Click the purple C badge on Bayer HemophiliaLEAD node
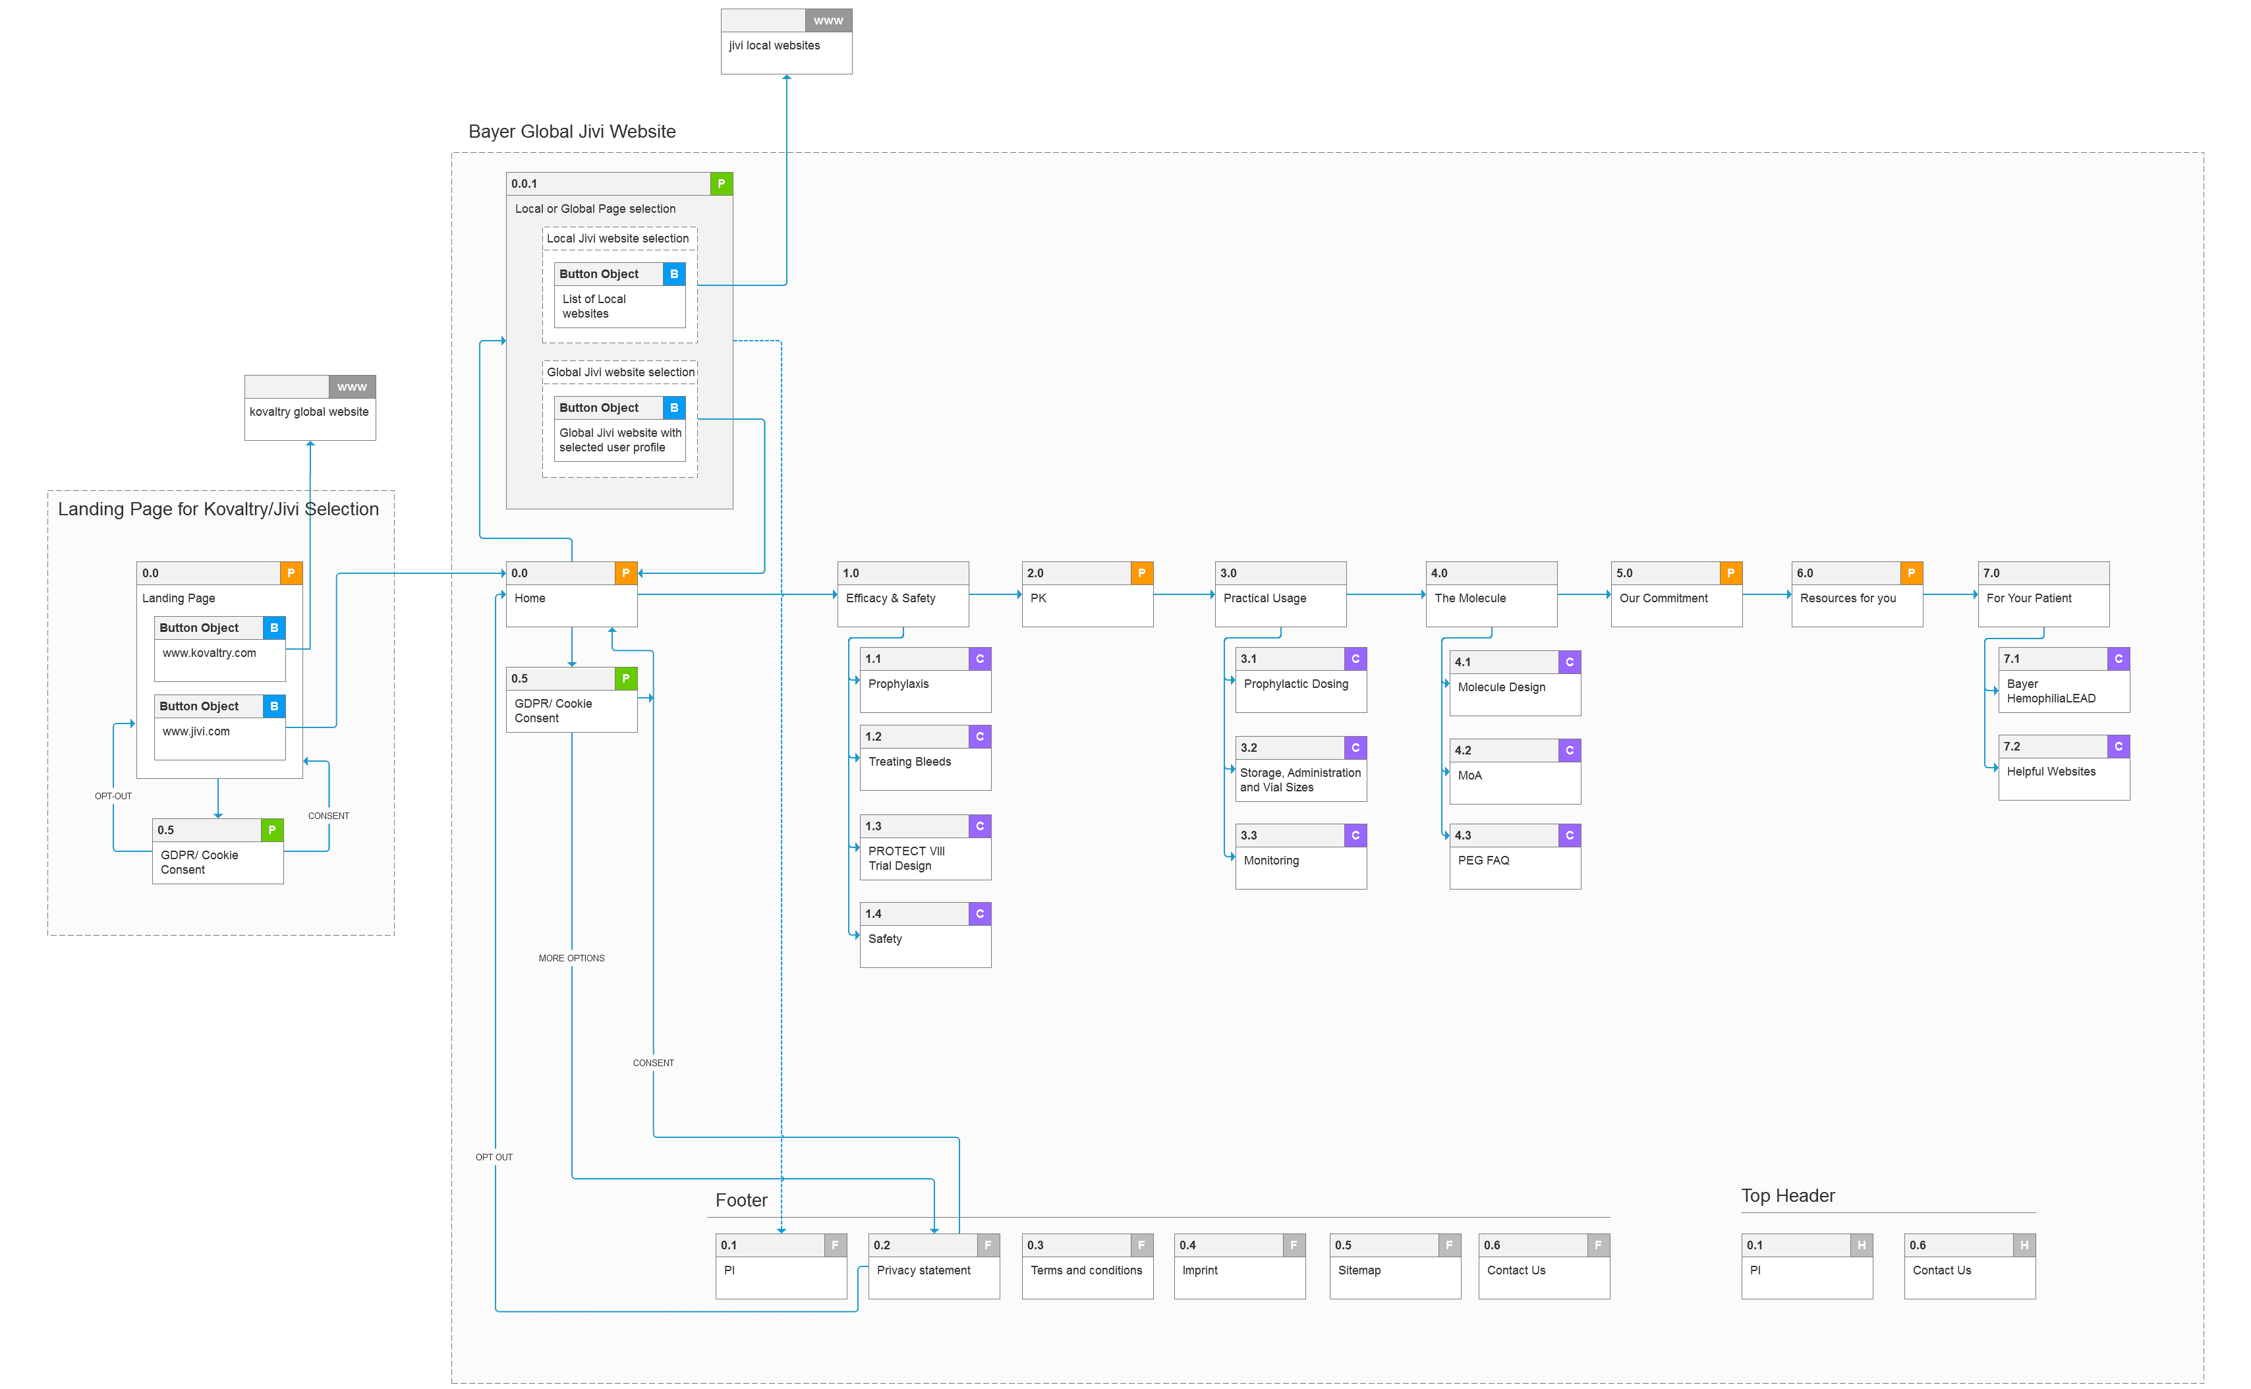 [x=2118, y=659]
